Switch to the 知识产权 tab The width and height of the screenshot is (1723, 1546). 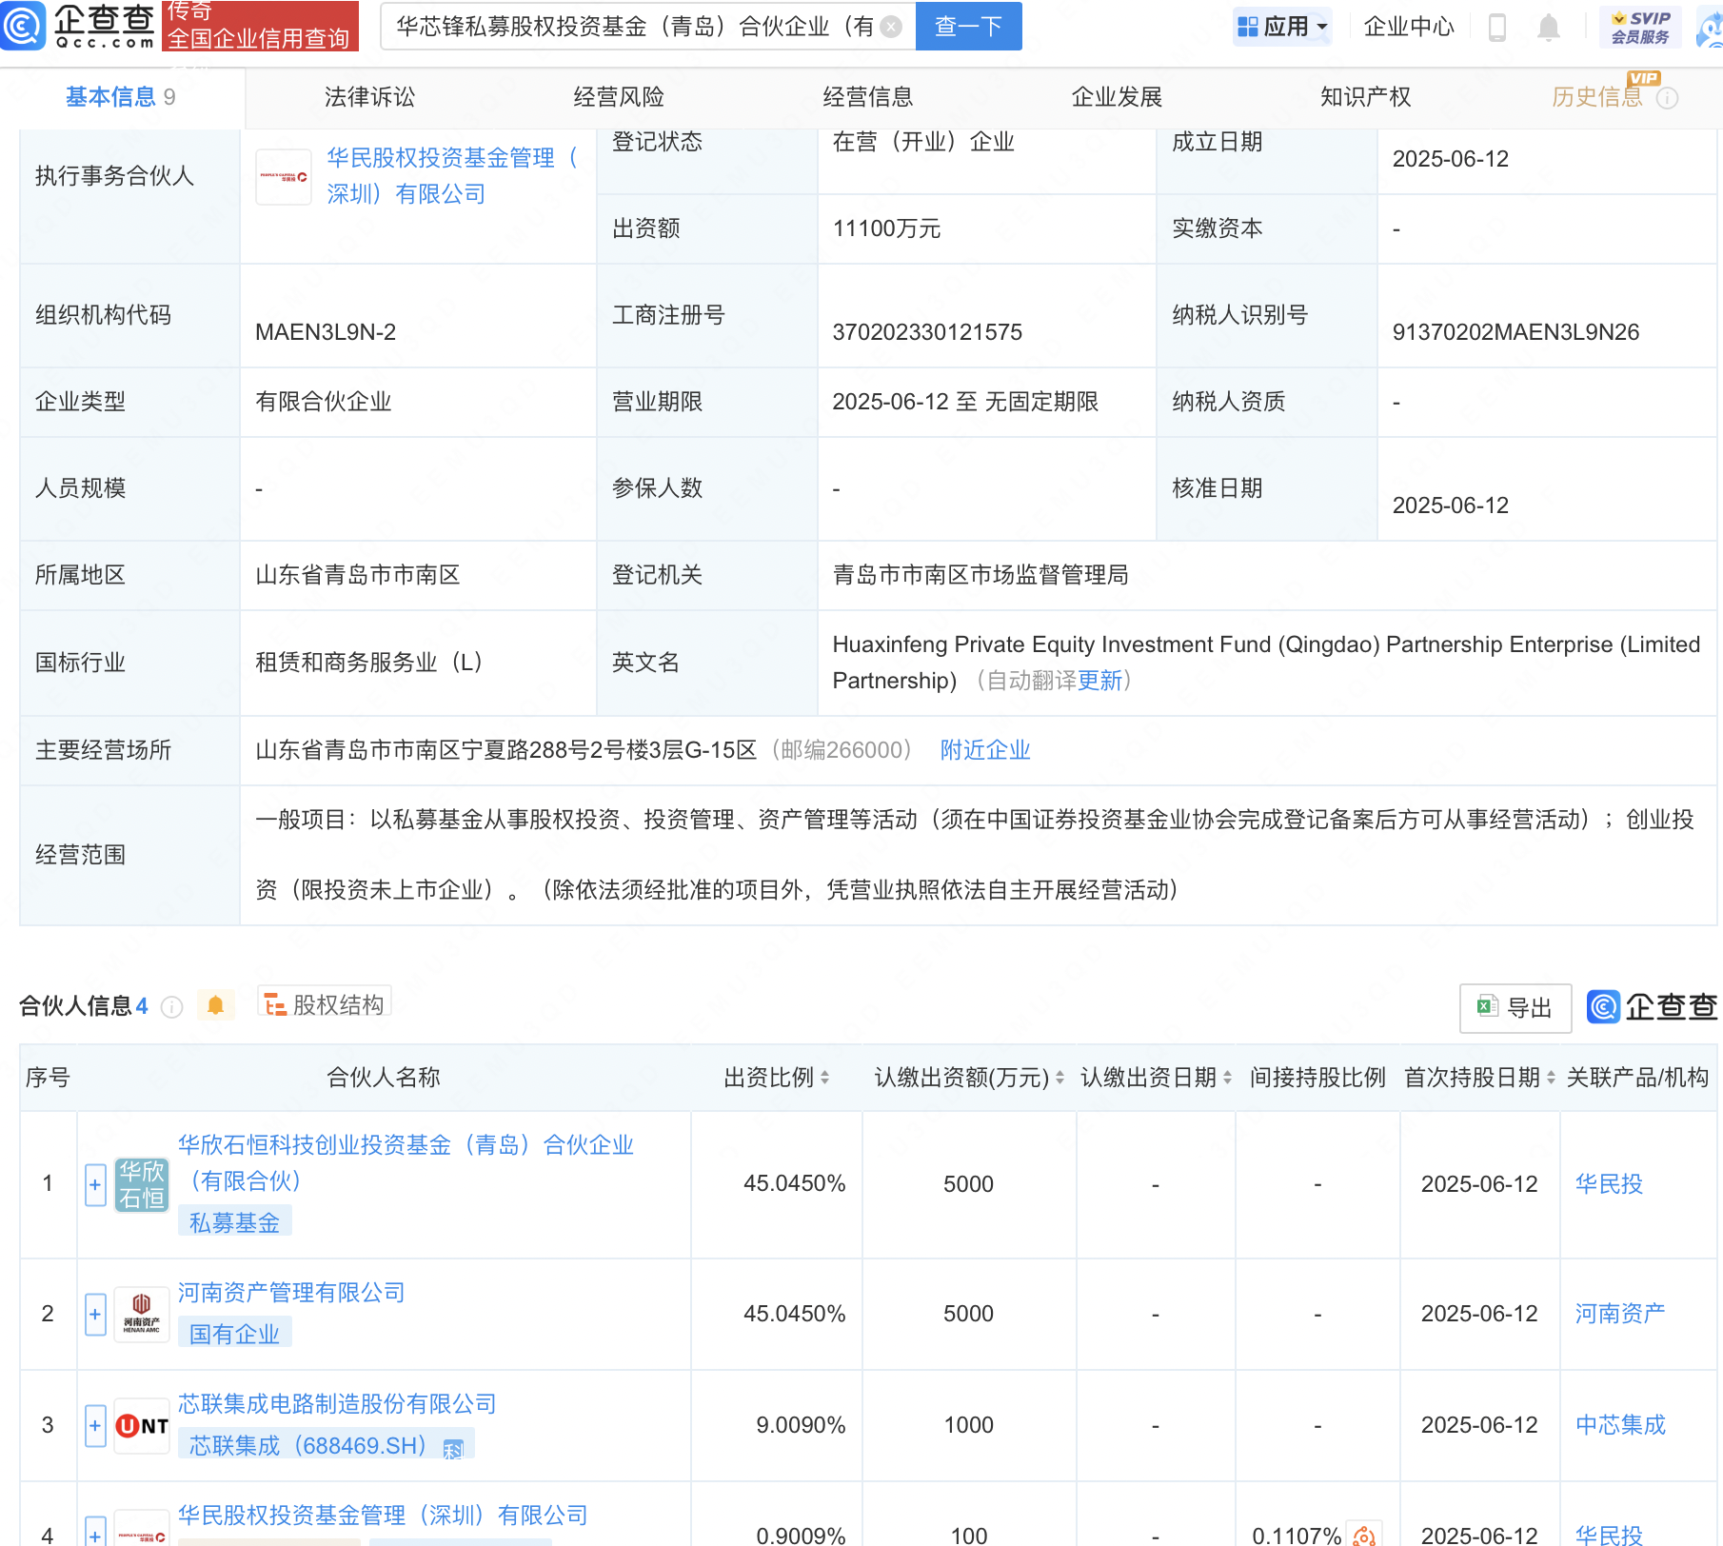(1365, 97)
